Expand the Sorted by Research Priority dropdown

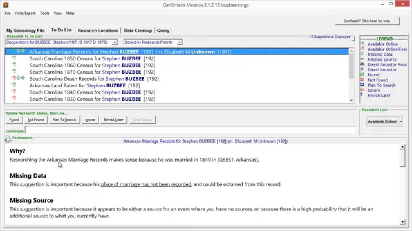[180, 42]
